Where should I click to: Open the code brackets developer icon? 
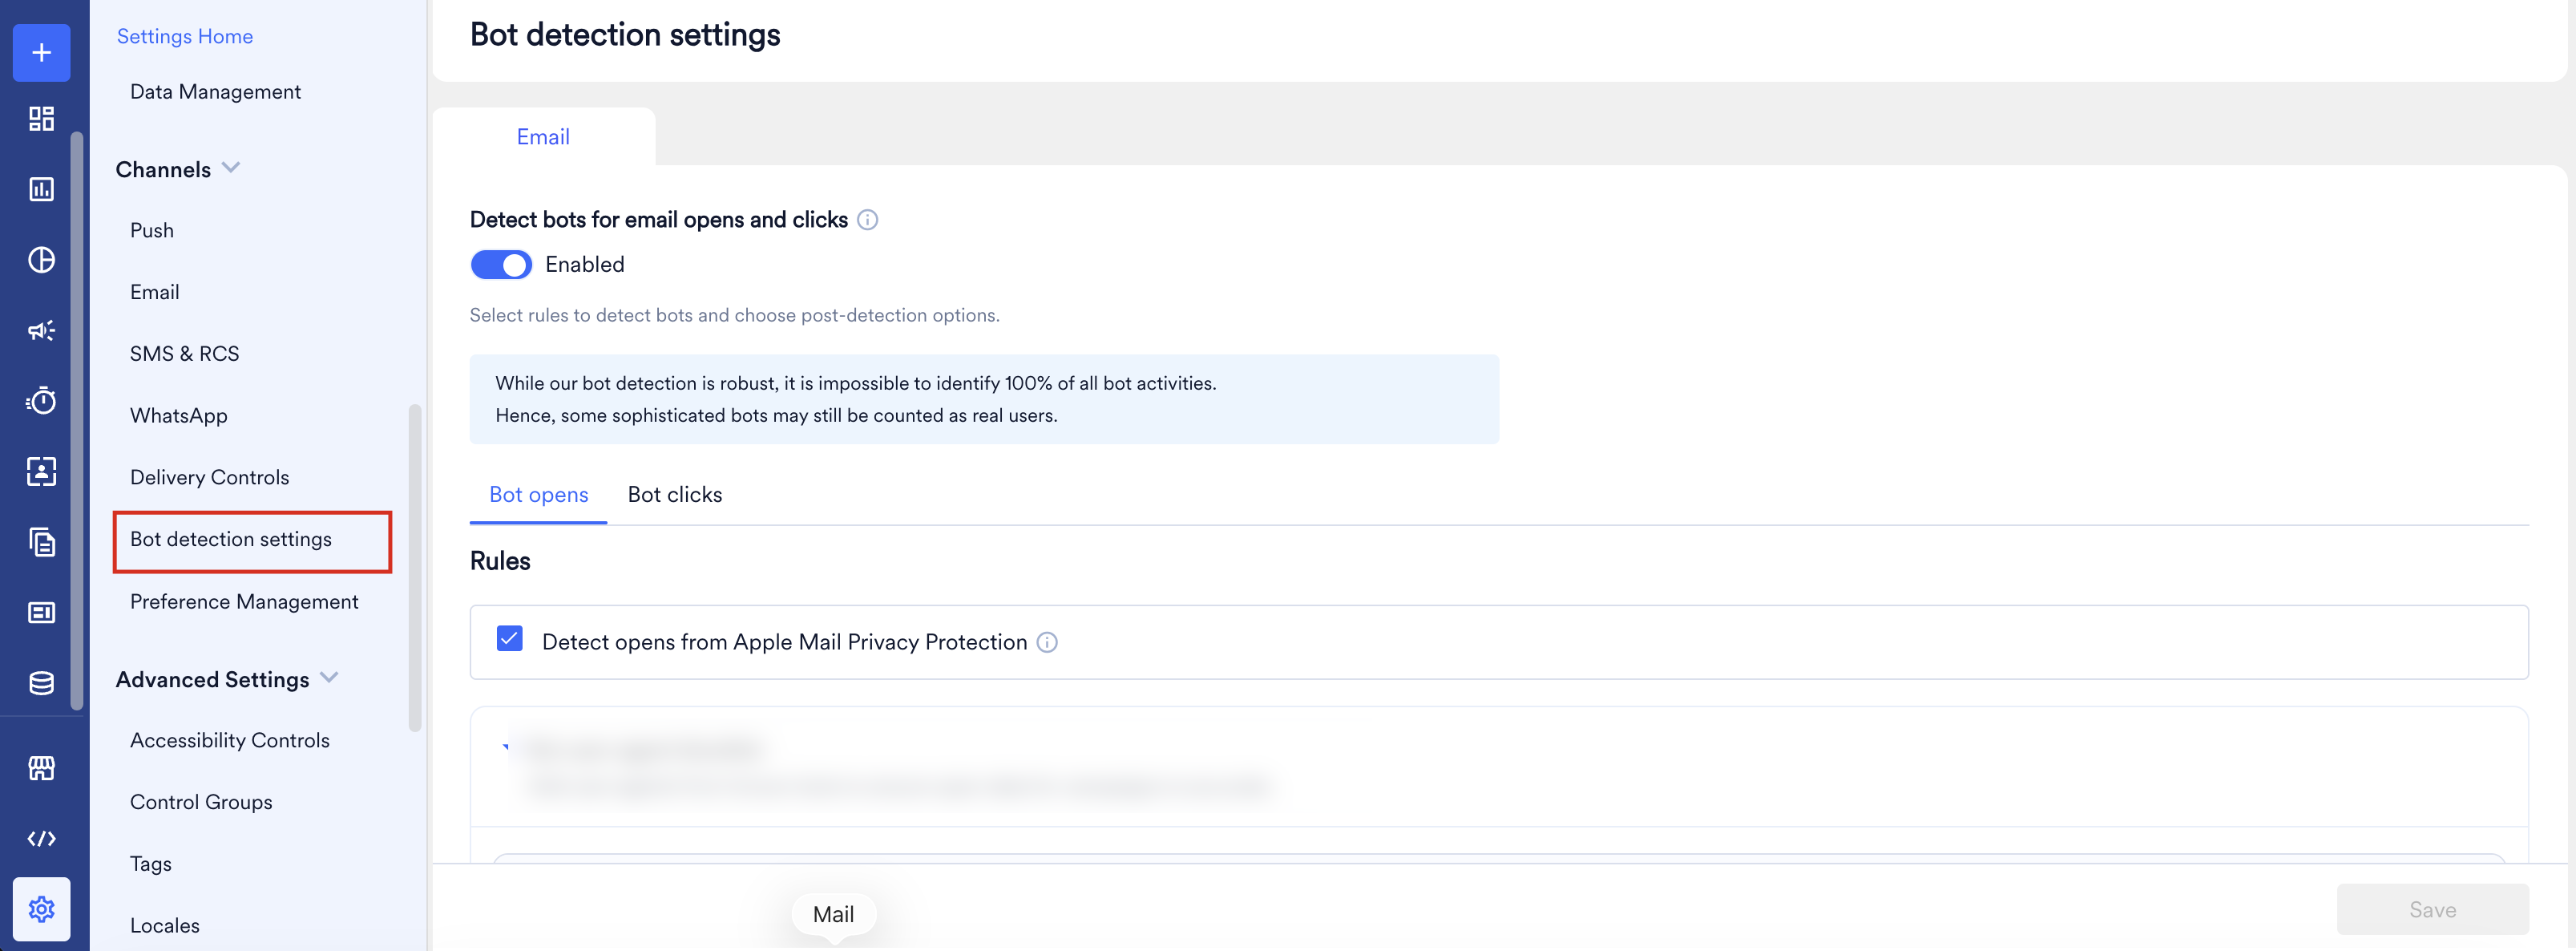(x=41, y=838)
